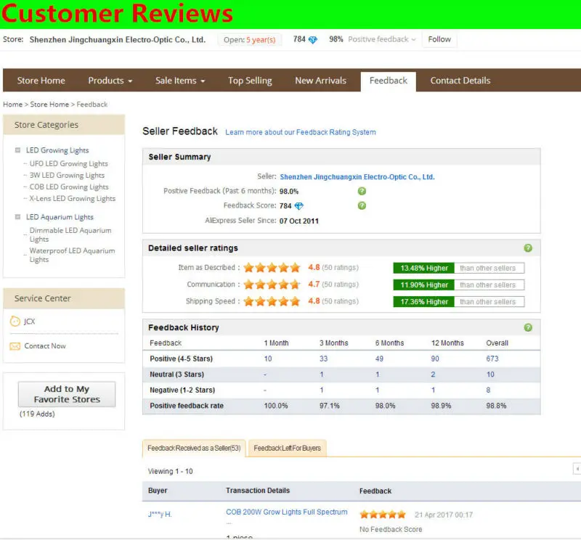Image resolution: width=581 pixels, height=540 pixels.
Task: Open COB LED Growing Lights category
Action: [69, 187]
